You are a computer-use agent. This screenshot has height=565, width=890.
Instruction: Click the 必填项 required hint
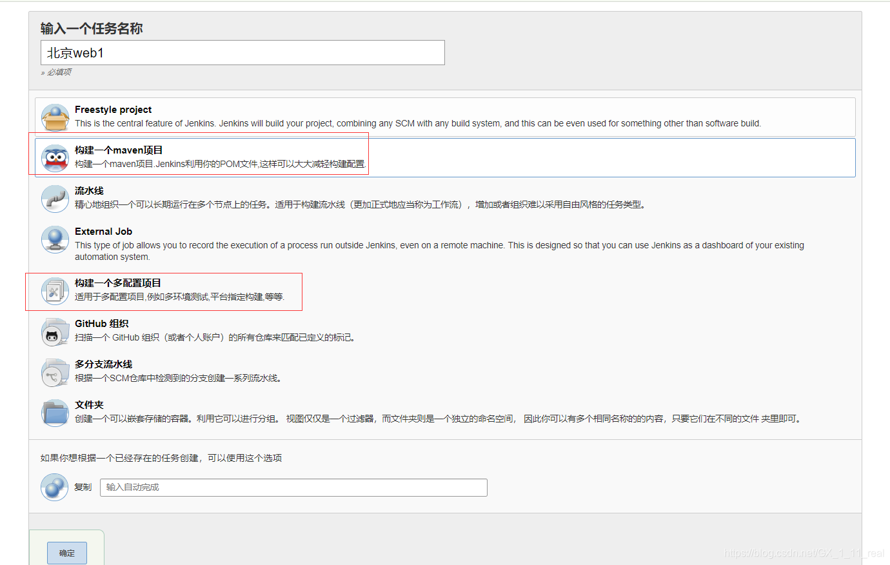pyautogui.click(x=56, y=72)
